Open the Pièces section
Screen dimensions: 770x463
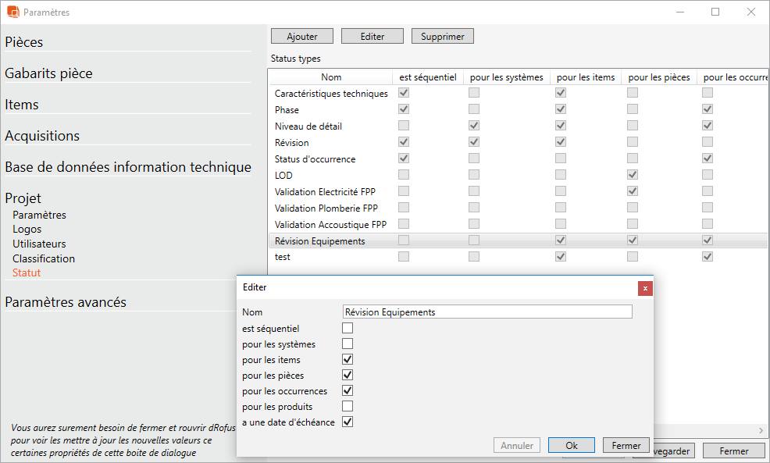click(x=24, y=42)
